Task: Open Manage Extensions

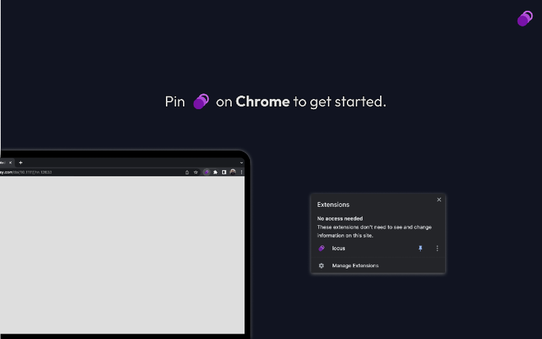Action: tap(355, 266)
